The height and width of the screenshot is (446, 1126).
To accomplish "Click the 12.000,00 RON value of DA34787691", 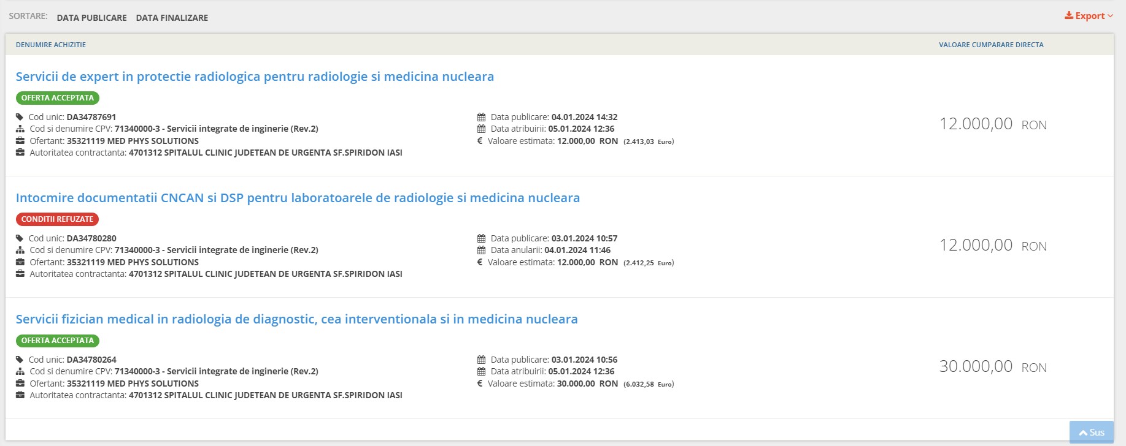I will (x=993, y=124).
